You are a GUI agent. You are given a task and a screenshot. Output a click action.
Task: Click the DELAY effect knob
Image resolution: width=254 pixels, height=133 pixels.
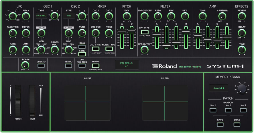pos(242,33)
